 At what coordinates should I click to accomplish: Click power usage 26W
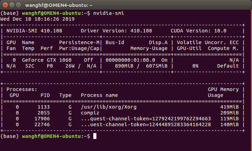coord(70,66)
